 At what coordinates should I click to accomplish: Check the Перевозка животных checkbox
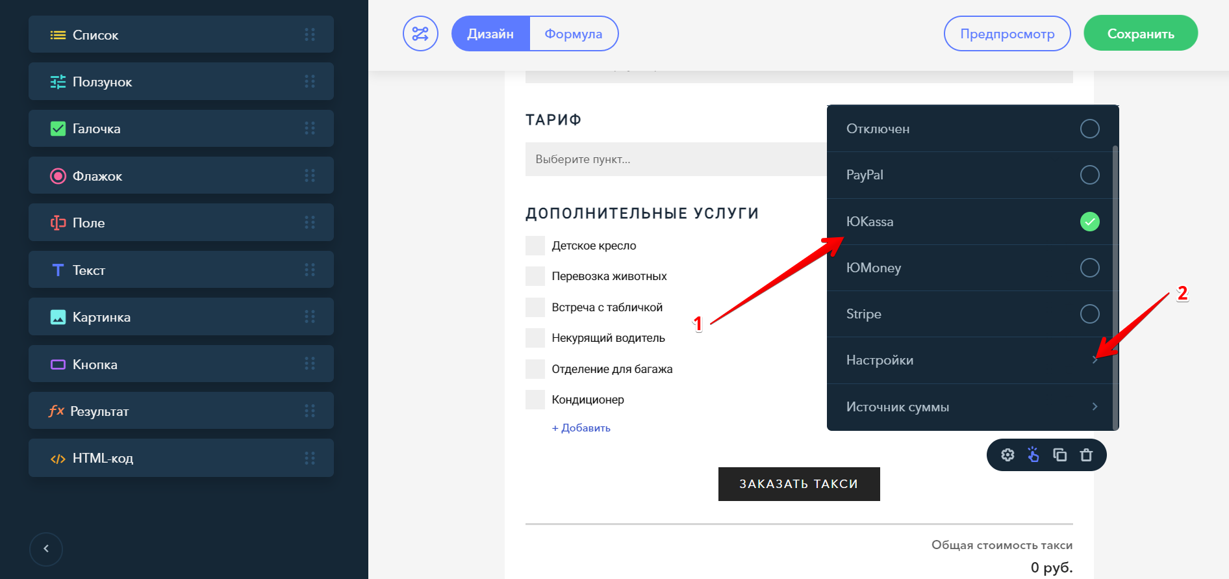pyautogui.click(x=535, y=276)
